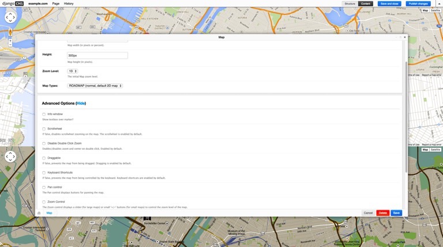Select Map view on the bottom dark map

[x=425, y=150]
